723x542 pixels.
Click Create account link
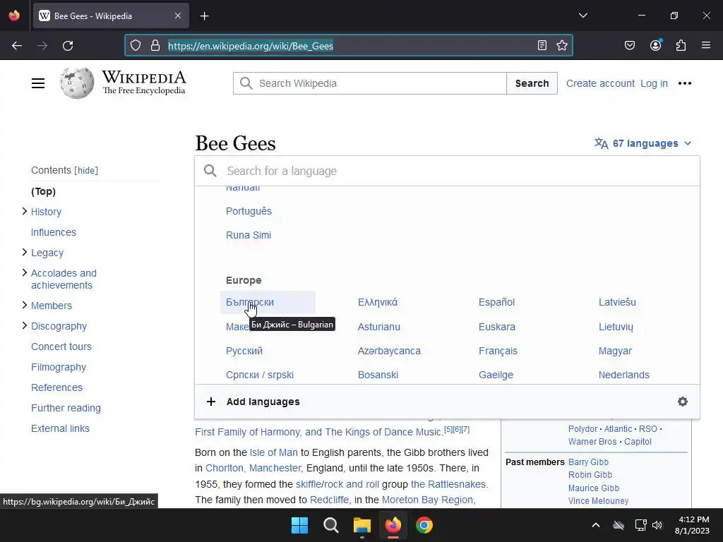point(600,83)
